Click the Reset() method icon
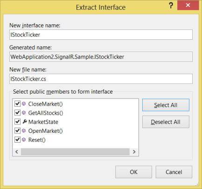Image resolution: width=202 pixels, height=189 pixels. pos(24,140)
